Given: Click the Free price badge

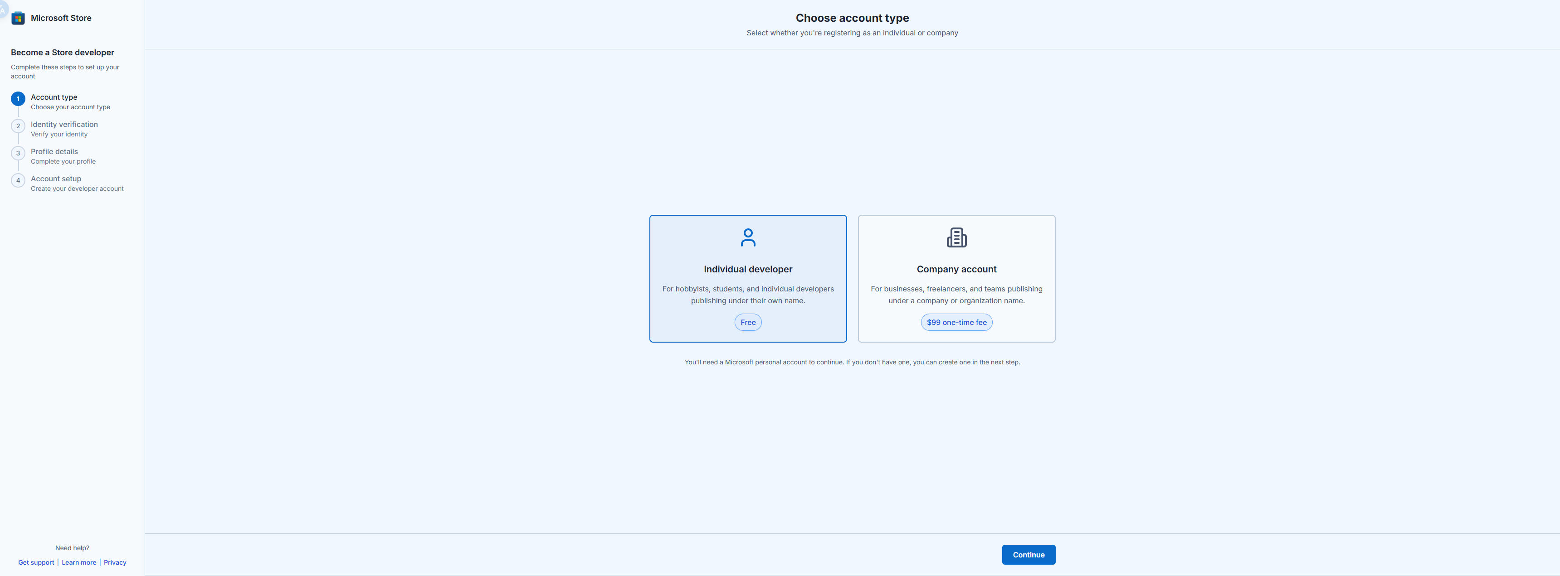Looking at the screenshot, I should (x=748, y=323).
